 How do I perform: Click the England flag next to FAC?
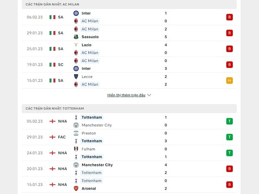pyautogui.click(x=52, y=137)
